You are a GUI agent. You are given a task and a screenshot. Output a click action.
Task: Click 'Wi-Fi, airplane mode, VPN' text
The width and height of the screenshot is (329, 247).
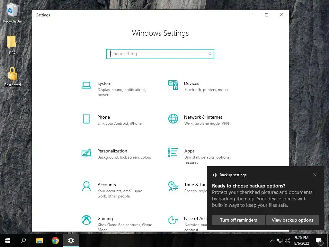207,123
